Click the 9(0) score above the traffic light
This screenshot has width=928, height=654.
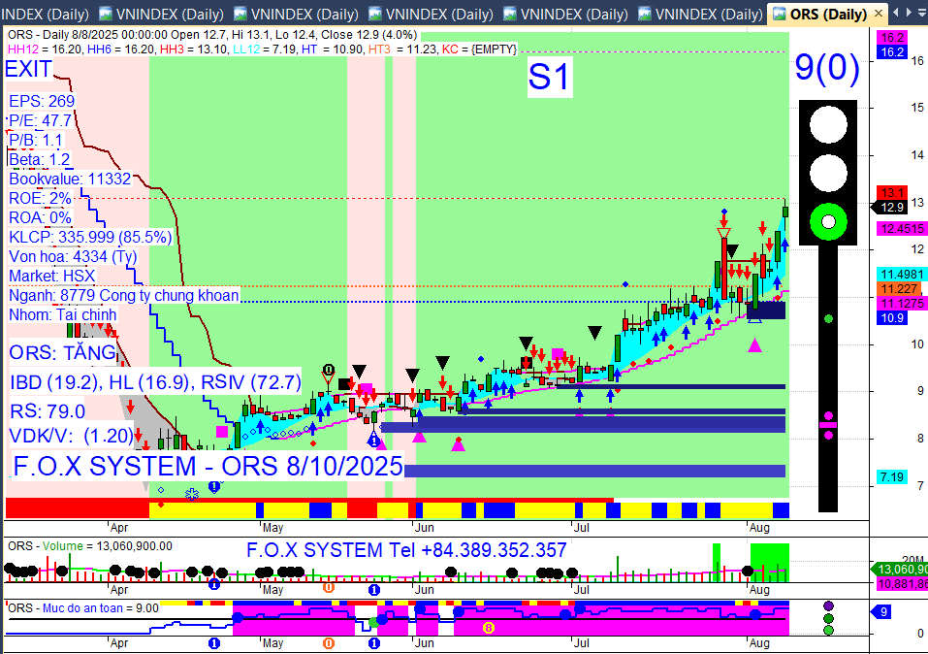click(827, 67)
